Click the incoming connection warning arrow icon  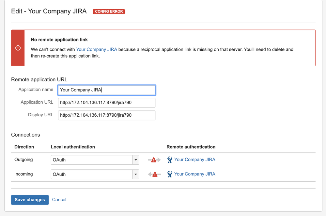(154, 174)
